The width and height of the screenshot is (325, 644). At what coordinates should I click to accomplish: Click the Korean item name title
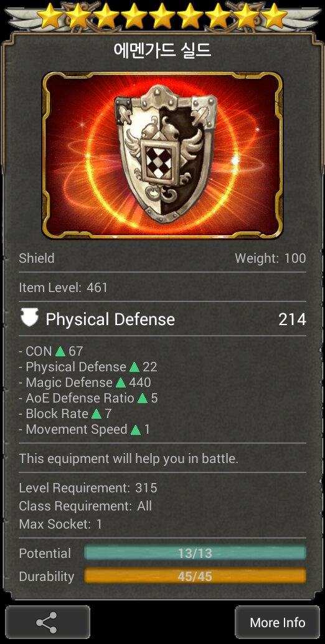[x=162, y=50]
